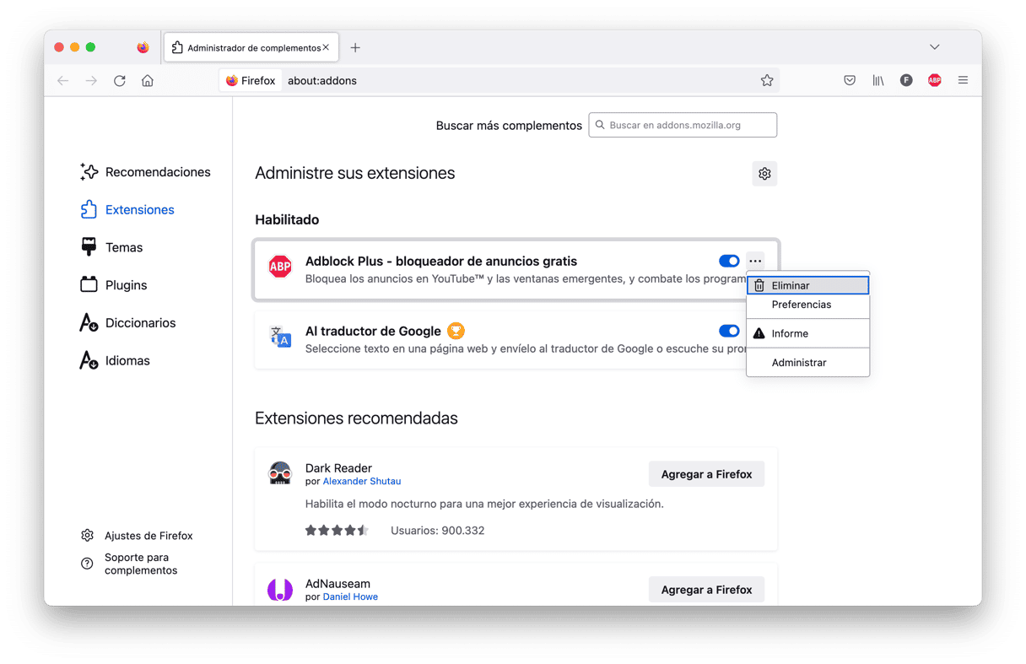1026x664 pixels.
Task: Open Recomendaciones in the sidebar
Action: coord(145,172)
